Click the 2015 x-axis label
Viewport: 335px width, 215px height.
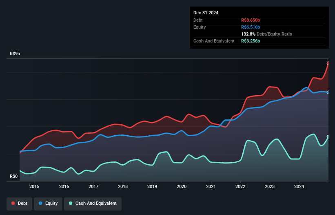34,186
